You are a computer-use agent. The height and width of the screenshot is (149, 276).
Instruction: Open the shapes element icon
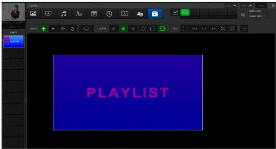coord(140,13)
